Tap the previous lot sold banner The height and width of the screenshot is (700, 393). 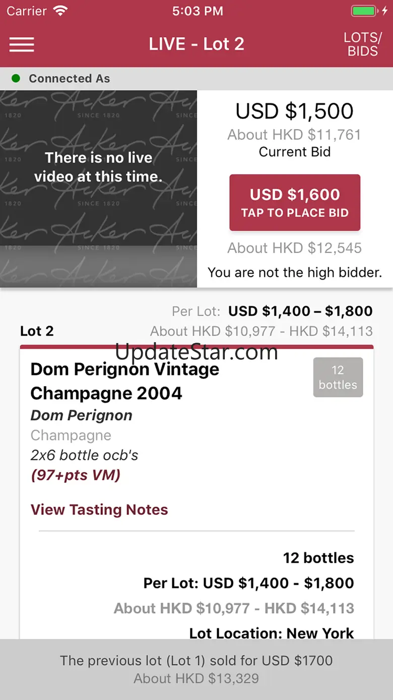tap(196, 669)
